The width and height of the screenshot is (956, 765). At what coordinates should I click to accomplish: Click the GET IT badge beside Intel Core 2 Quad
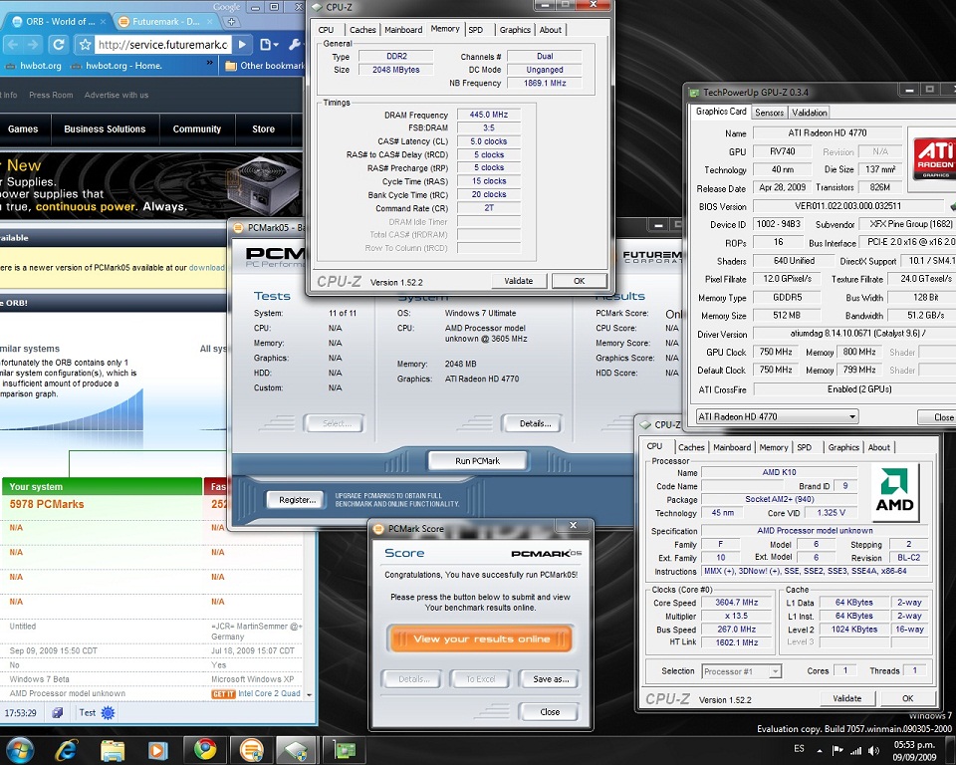(223, 694)
